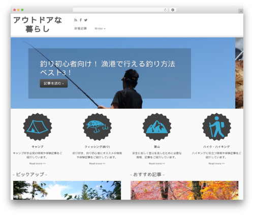Click the キャンプ description text

coord(38,155)
